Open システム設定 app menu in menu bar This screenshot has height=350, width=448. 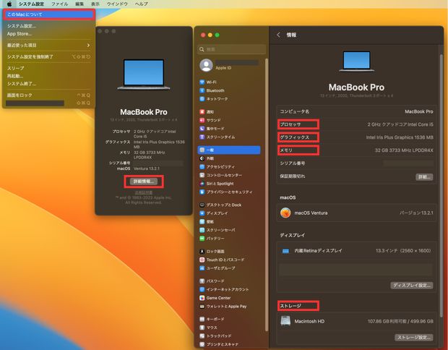(x=31, y=4)
